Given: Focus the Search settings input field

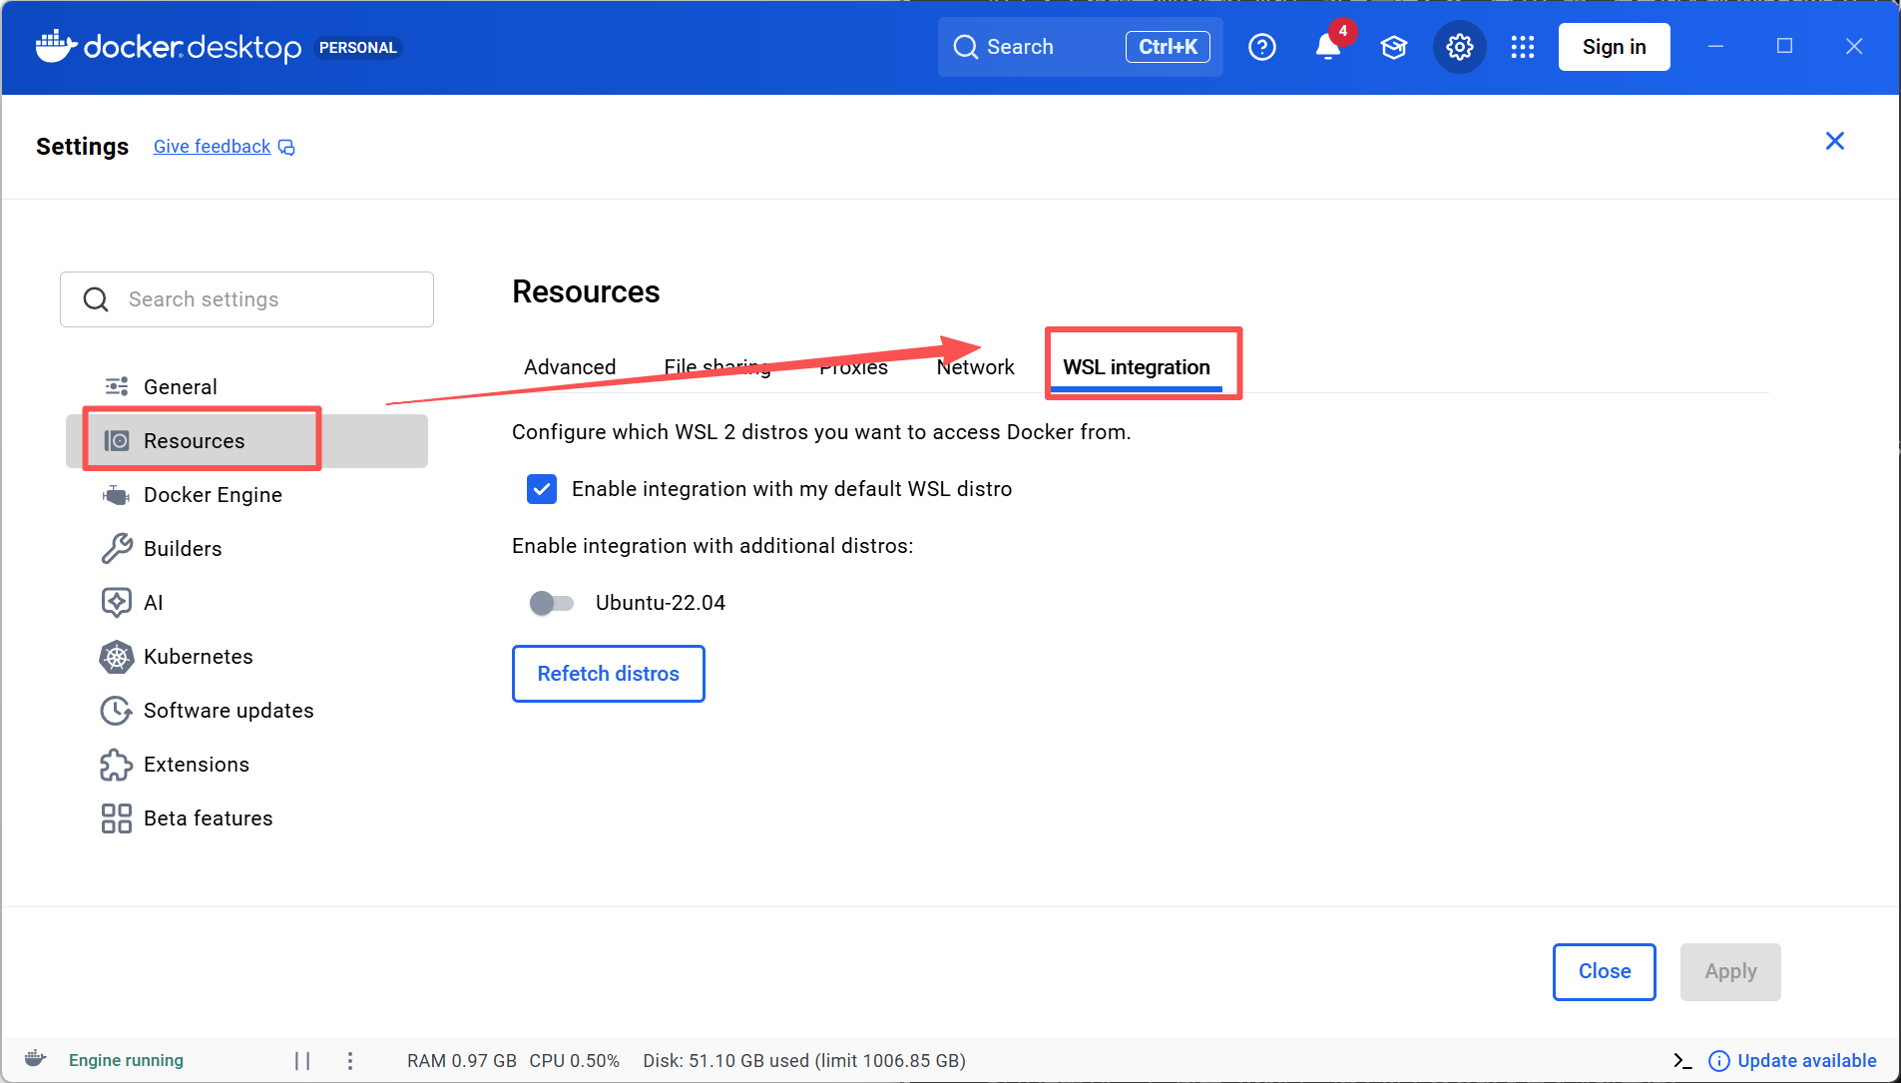Looking at the screenshot, I should pos(246,299).
